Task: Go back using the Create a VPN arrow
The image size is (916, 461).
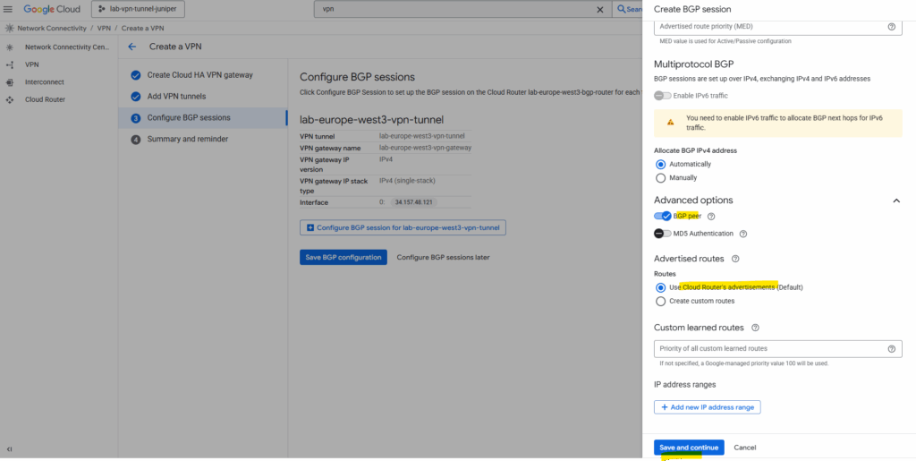Action: coord(132,47)
